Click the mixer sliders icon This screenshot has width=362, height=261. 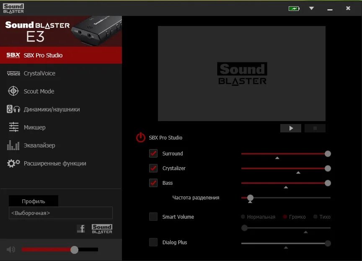[x=13, y=127]
